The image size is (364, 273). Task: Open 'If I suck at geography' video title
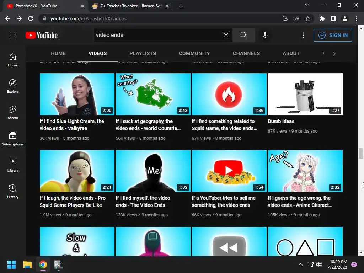[x=148, y=125]
